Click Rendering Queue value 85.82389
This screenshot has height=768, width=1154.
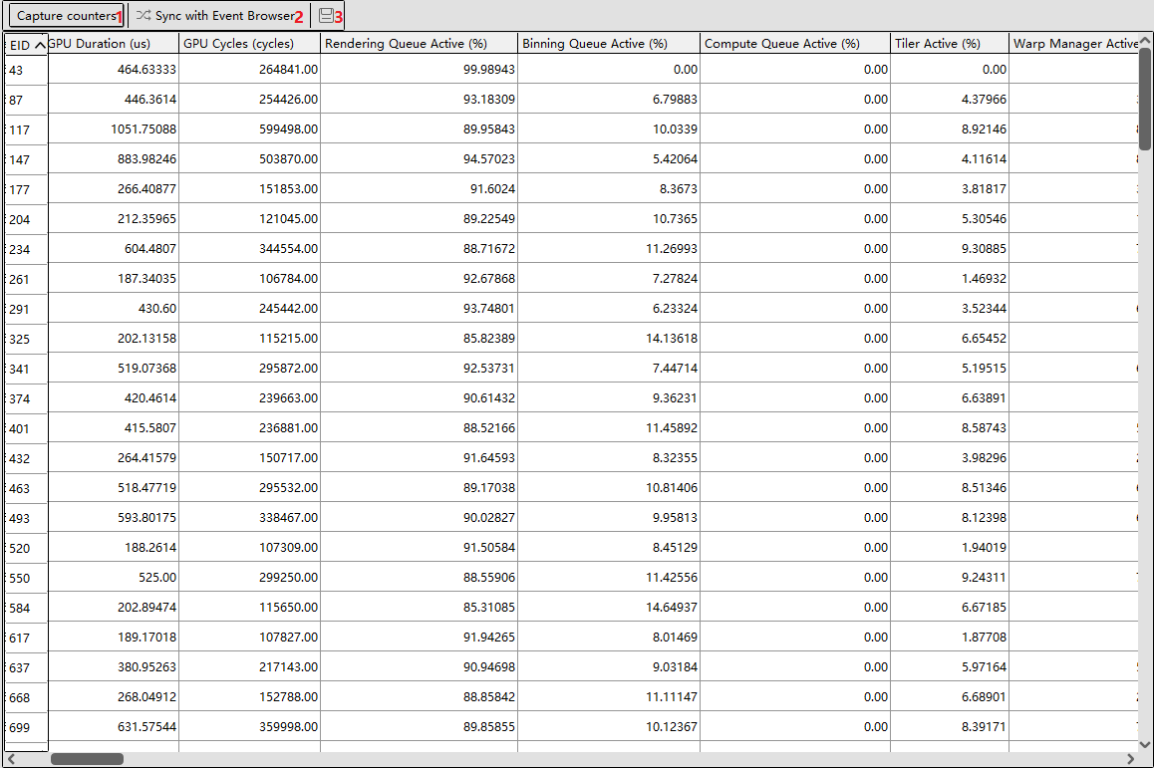489,339
